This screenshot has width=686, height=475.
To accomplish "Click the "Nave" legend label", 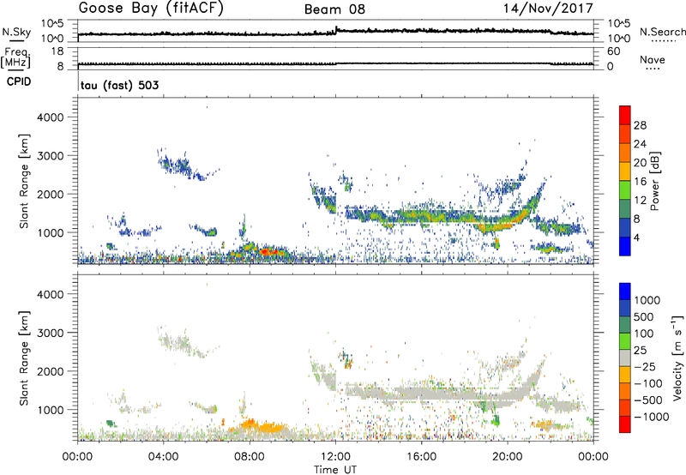I will [x=653, y=60].
